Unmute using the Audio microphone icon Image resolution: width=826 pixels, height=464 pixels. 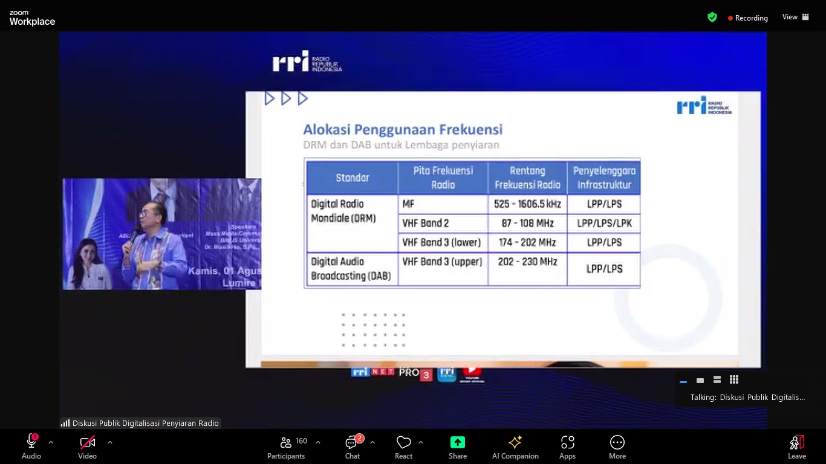coord(31,442)
